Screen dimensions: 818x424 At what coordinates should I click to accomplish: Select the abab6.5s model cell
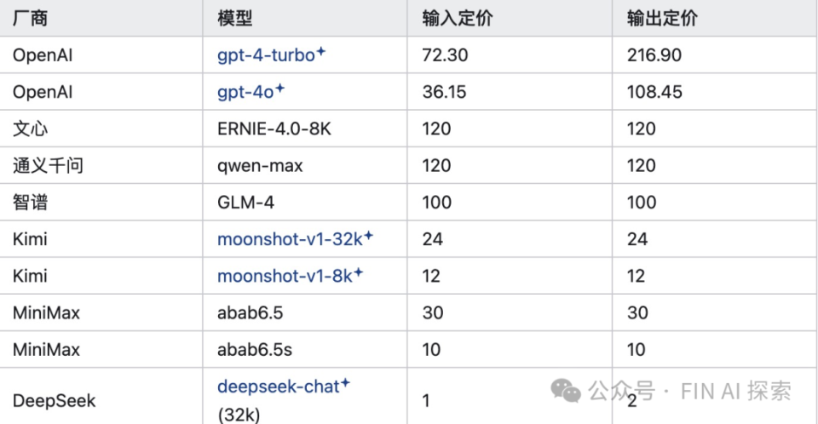305,349
